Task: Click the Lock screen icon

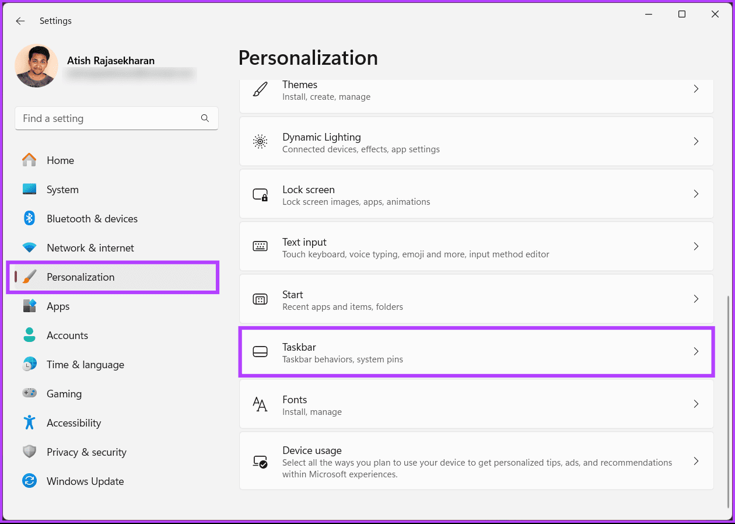Action: tap(260, 194)
